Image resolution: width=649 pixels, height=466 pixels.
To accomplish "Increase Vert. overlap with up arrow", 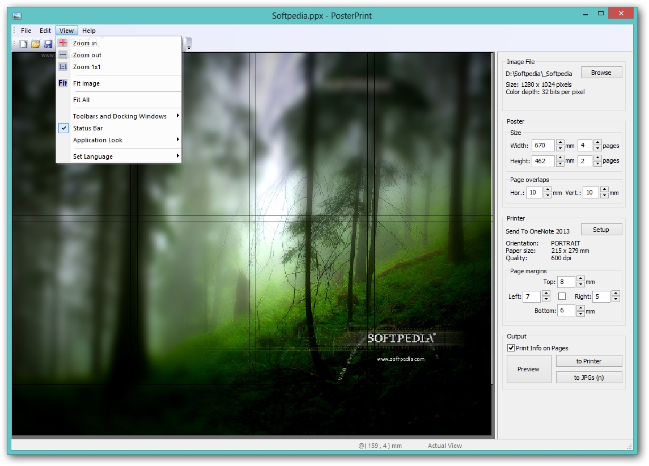I will [604, 189].
